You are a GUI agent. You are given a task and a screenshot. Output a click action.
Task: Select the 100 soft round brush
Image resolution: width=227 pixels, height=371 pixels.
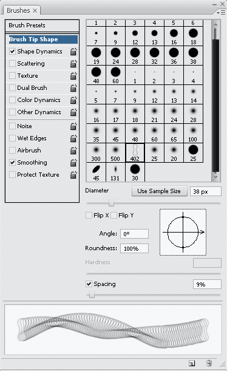pos(193,134)
